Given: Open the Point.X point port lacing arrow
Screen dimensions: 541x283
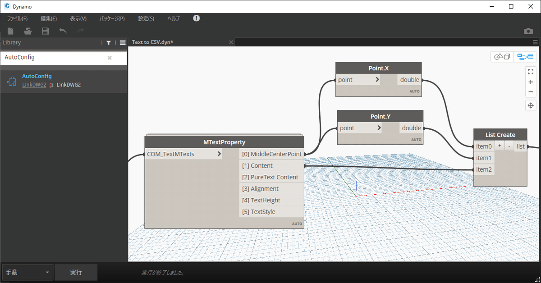Looking at the screenshot, I should (x=377, y=80).
